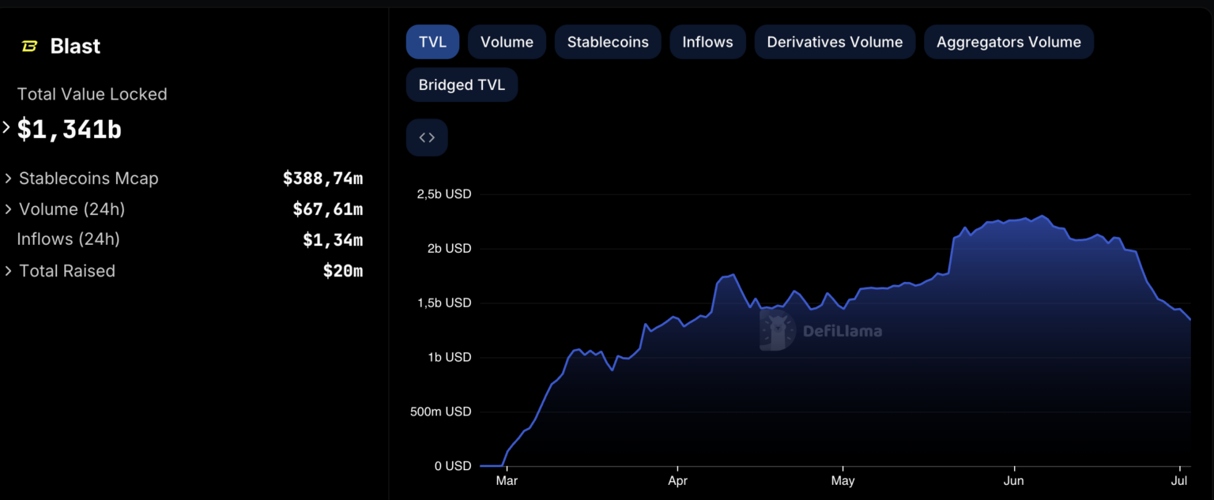Click the 2,5b USD axis label
Image resolution: width=1214 pixels, height=500 pixels.
443,194
